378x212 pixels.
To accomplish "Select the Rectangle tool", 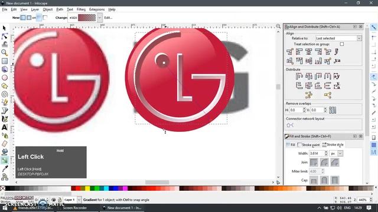I will (4, 61).
